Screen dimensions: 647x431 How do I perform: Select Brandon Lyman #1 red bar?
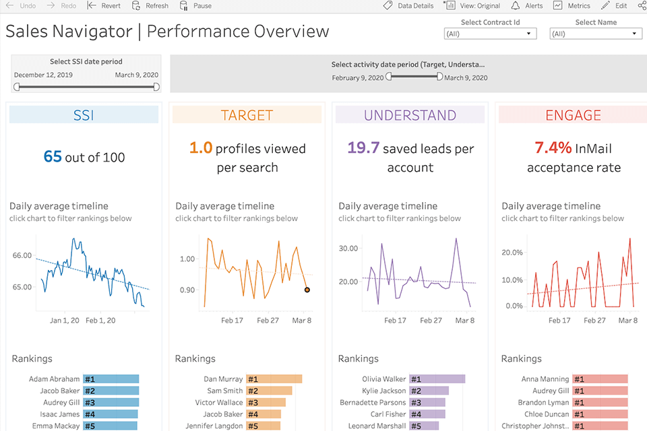coord(600,403)
